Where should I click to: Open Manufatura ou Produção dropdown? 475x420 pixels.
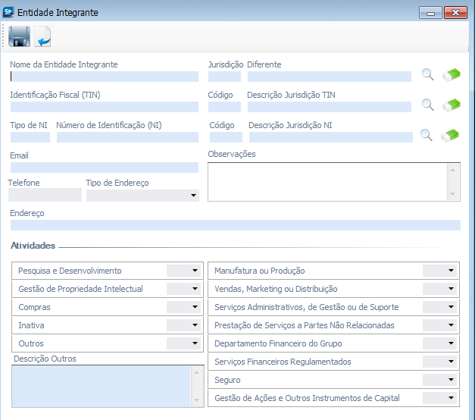tap(452, 271)
